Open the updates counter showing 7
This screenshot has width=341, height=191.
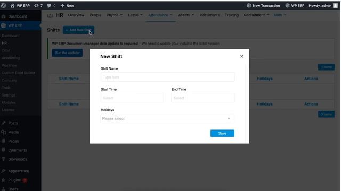tap(38, 6)
